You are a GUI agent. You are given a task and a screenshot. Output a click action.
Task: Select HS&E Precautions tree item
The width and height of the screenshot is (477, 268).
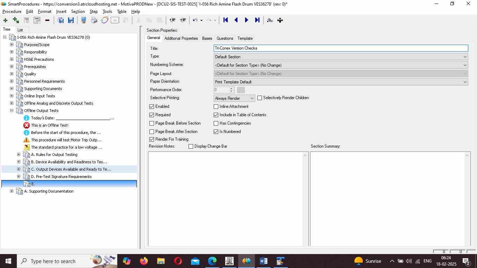coord(39,59)
